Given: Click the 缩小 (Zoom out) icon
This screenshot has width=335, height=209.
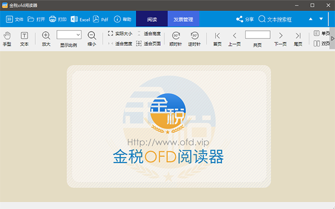Looking at the screenshot, I should tap(92, 36).
